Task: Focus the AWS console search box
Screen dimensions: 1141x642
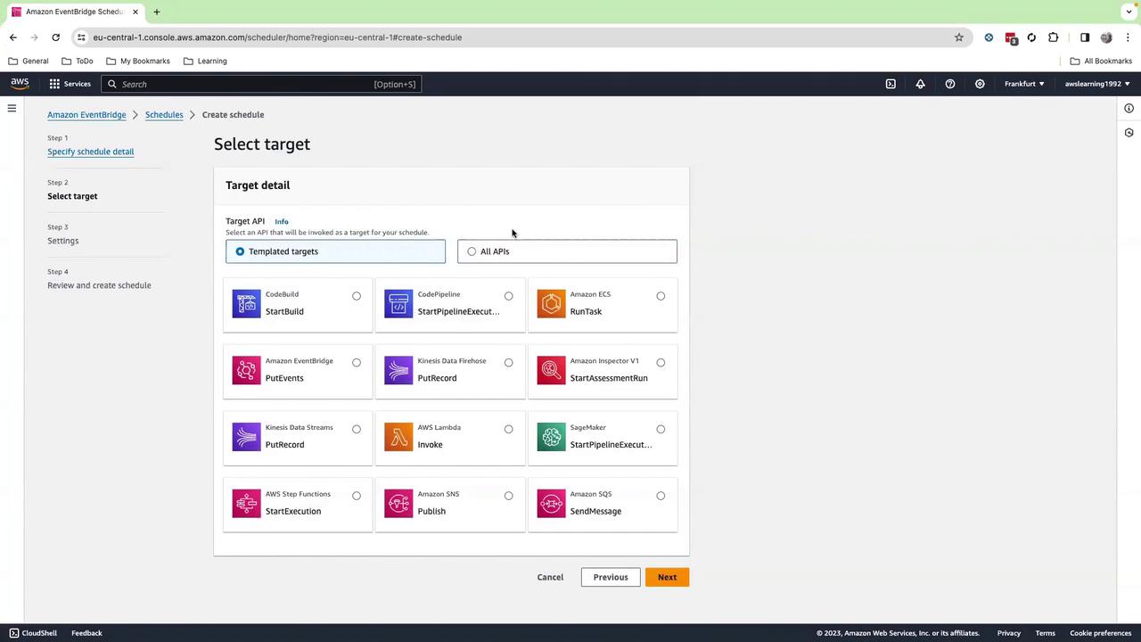Action: coord(261,84)
